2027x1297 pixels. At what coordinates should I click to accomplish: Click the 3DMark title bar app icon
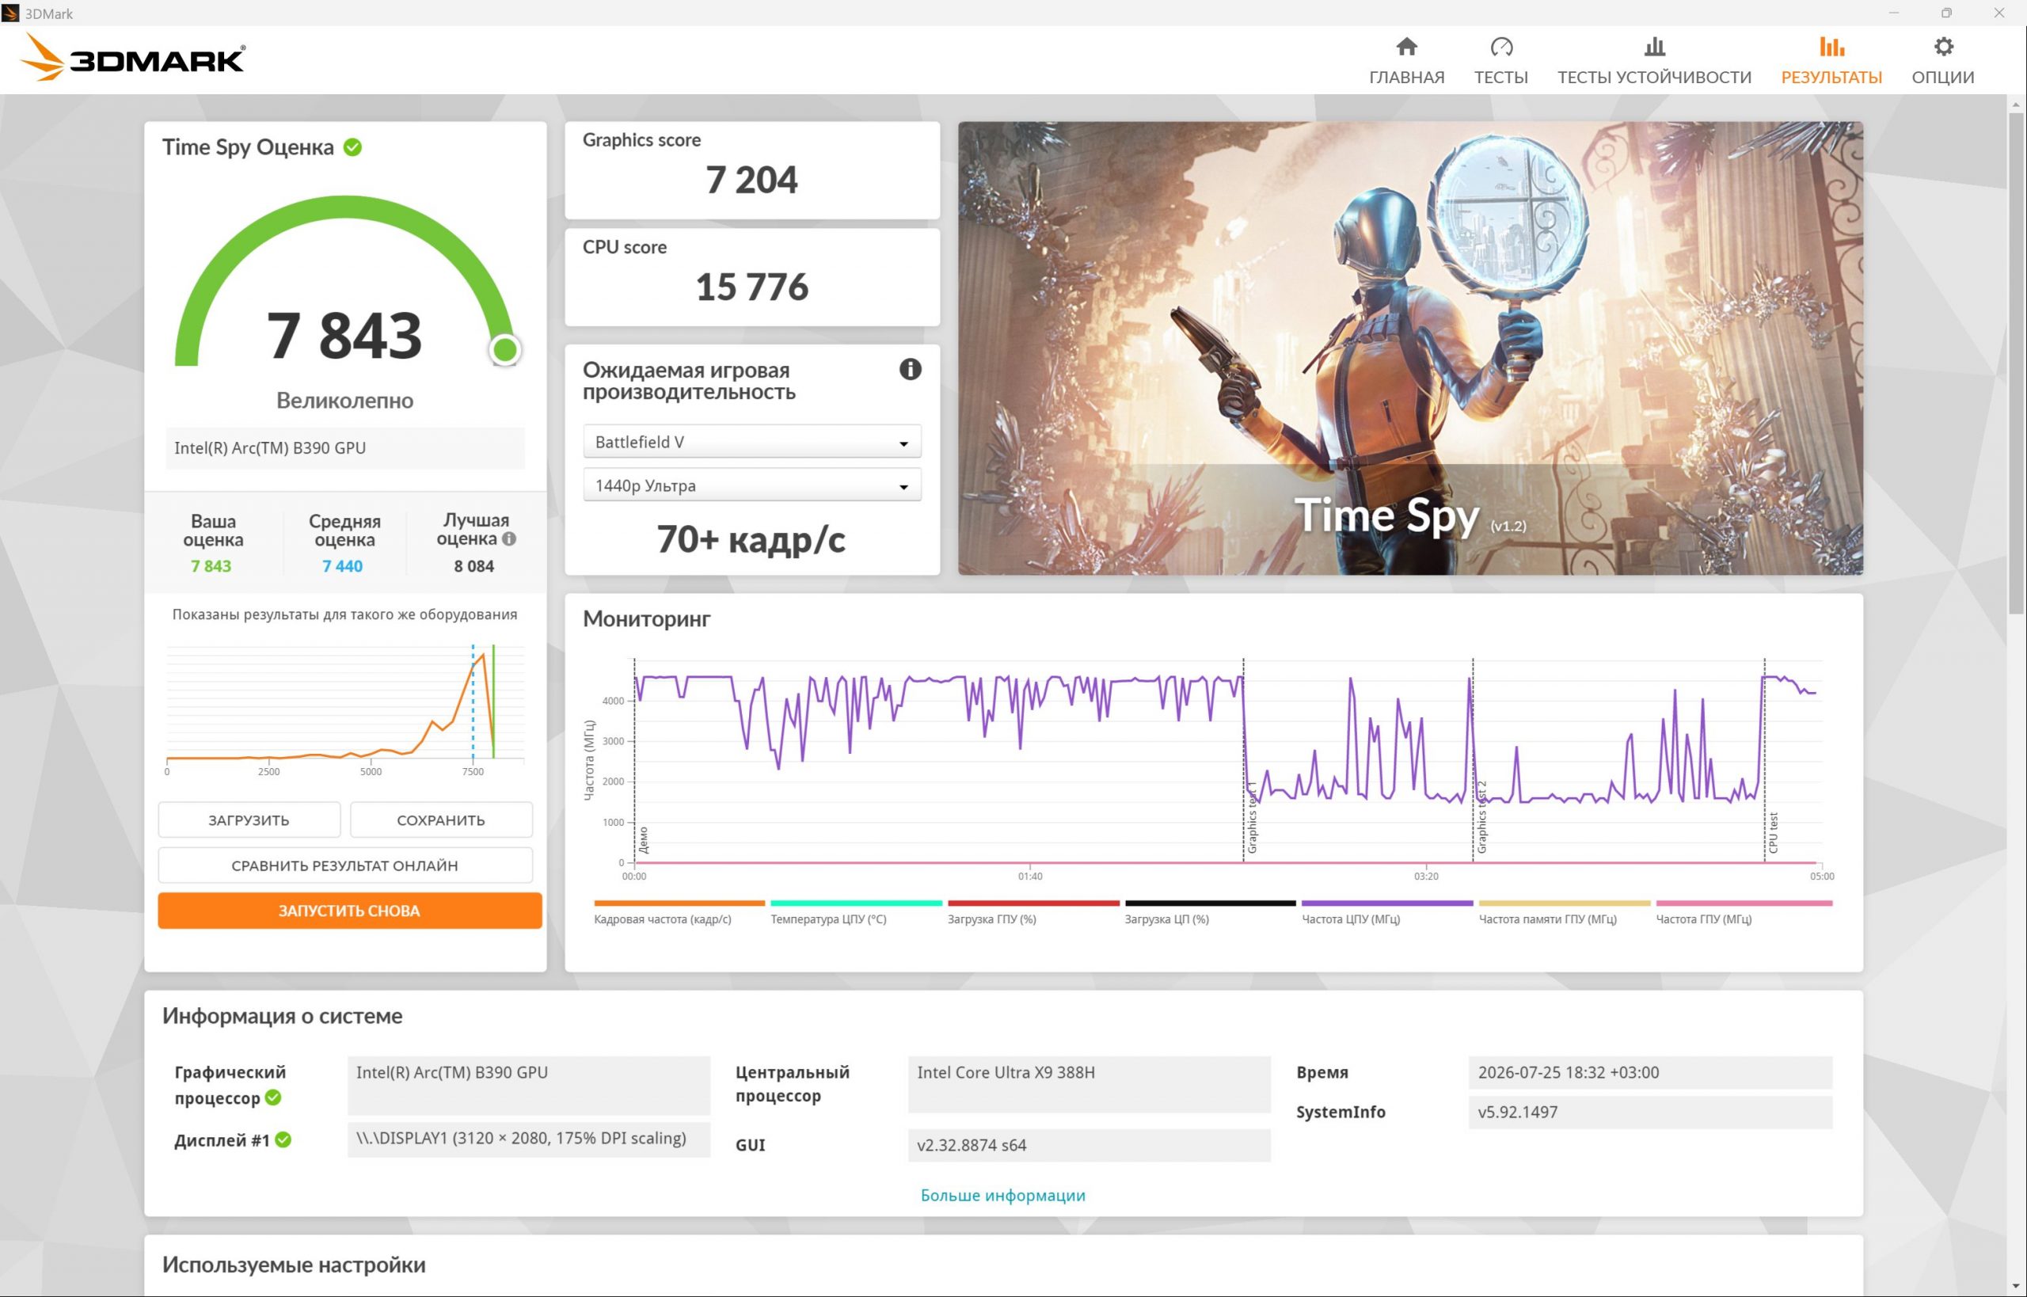(x=11, y=13)
